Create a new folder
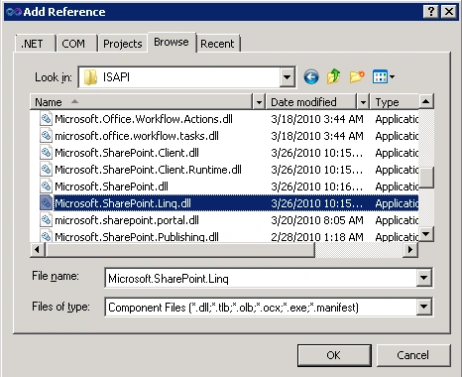Screen dimensions: 462x377 tap(357, 77)
